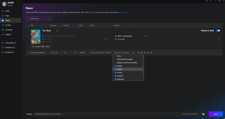The image size is (225, 119).
Task: Check Display only forced Subtitle
Action: click(x=115, y=63)
